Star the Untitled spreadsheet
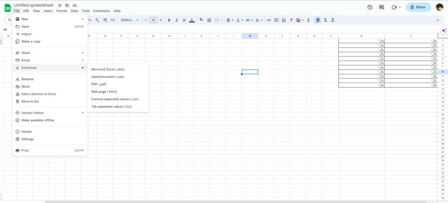Viewport: 448px width, 203px height. coord(60,5)
